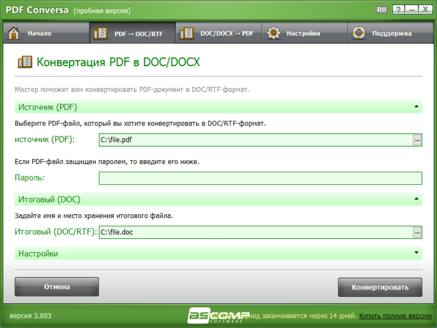This screenshot has height=328, width=437.
Task: Click the Если PDF-файл защищен паролем text
Action: (x=107, y=161)
